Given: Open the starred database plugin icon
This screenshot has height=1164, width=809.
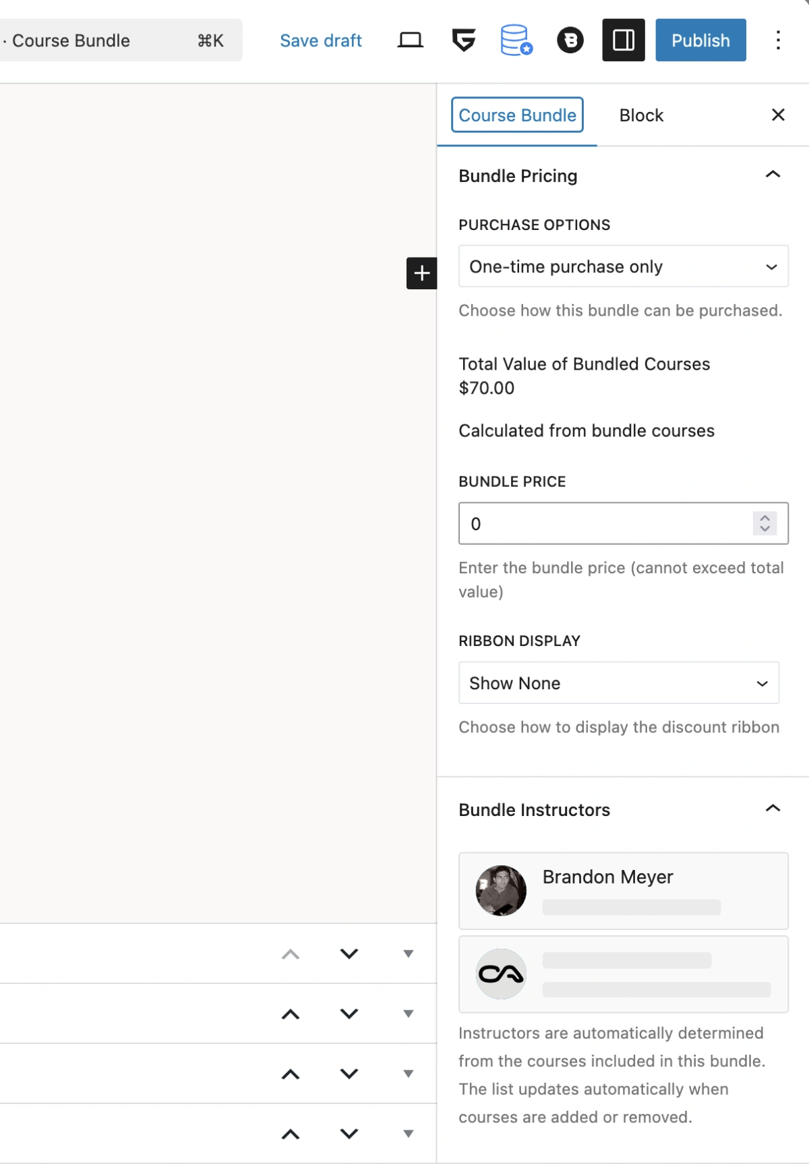Looking at the screenshot, I should pos(516,42).
